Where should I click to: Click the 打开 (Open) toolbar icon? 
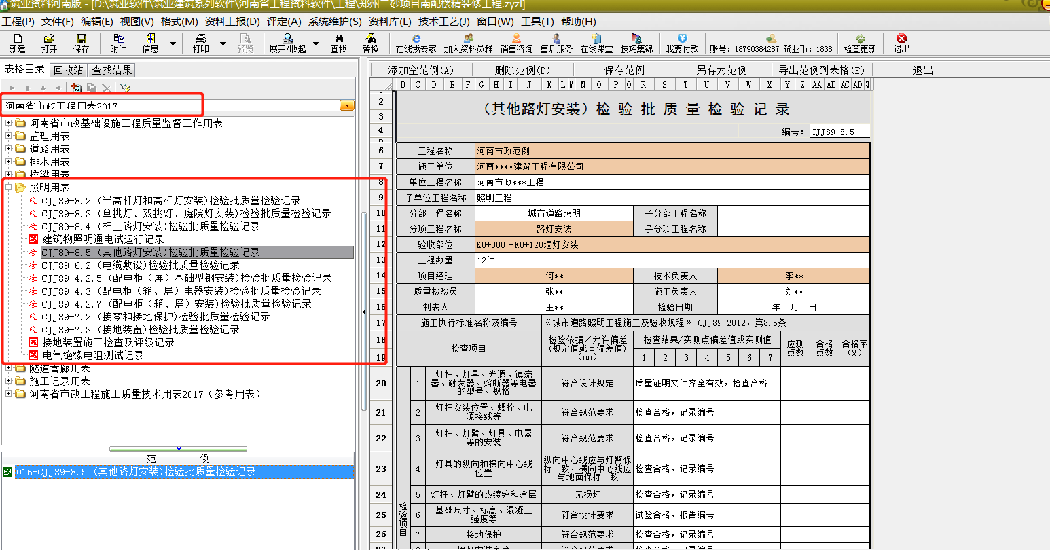49,43
